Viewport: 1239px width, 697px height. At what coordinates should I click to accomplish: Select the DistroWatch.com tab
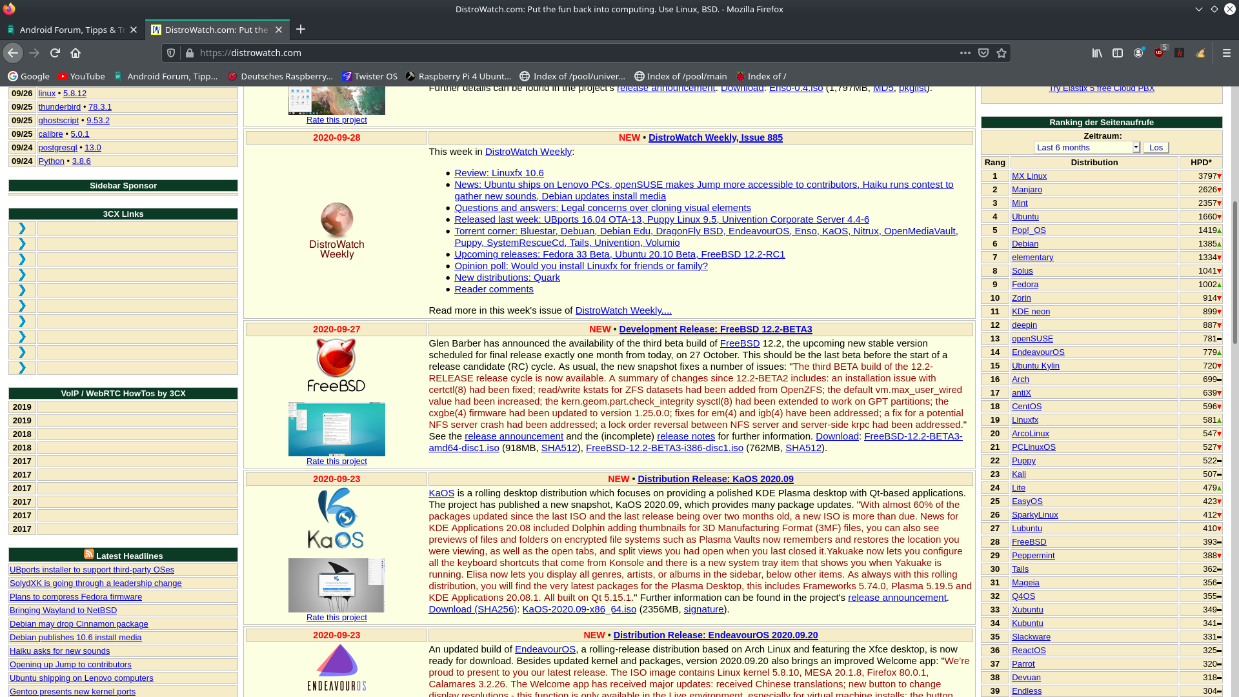click(217, 30)
